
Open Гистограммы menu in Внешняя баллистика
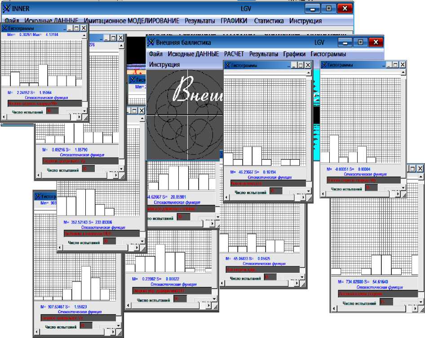[x=328, y=53]
